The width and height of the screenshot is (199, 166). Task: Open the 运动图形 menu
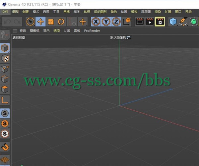[100, 12]
